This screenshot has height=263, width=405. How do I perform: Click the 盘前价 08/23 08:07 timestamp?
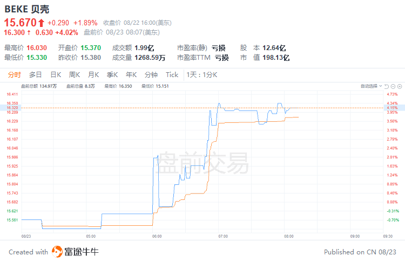[122, 32]
